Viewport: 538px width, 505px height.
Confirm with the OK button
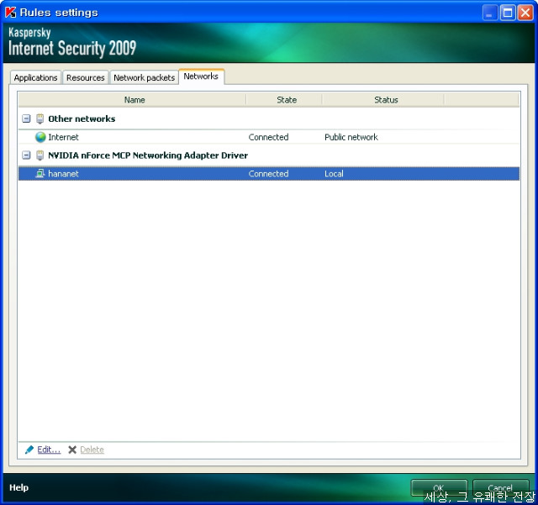point(439,488)
